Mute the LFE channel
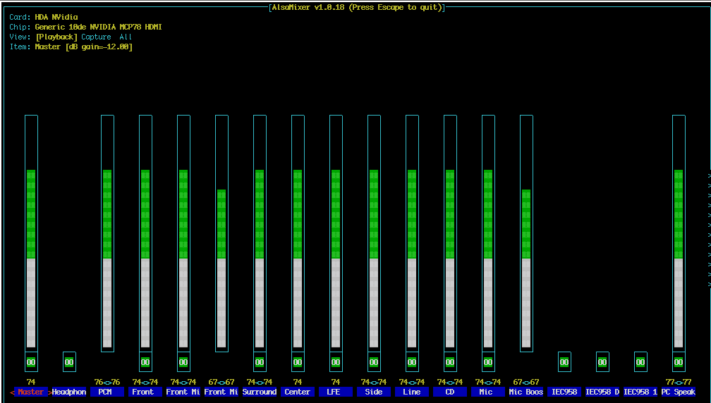The image size is (711, 403). pos(336,362)
